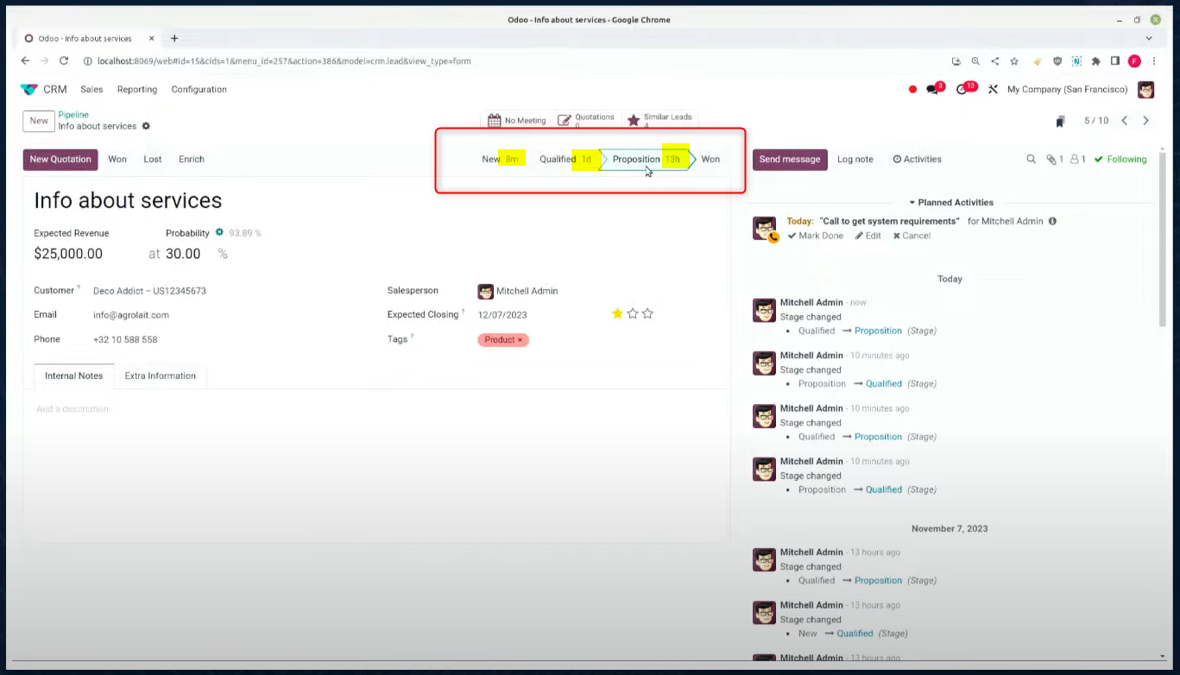
Task: Open the Similar Leads stat button
Action: click(x=659, y=121)
